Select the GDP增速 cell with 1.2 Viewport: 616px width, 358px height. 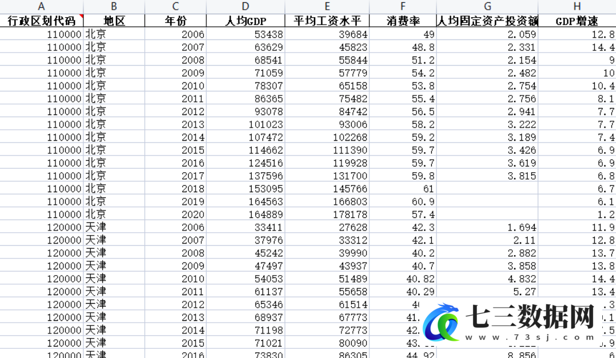(x=577, y=214)
